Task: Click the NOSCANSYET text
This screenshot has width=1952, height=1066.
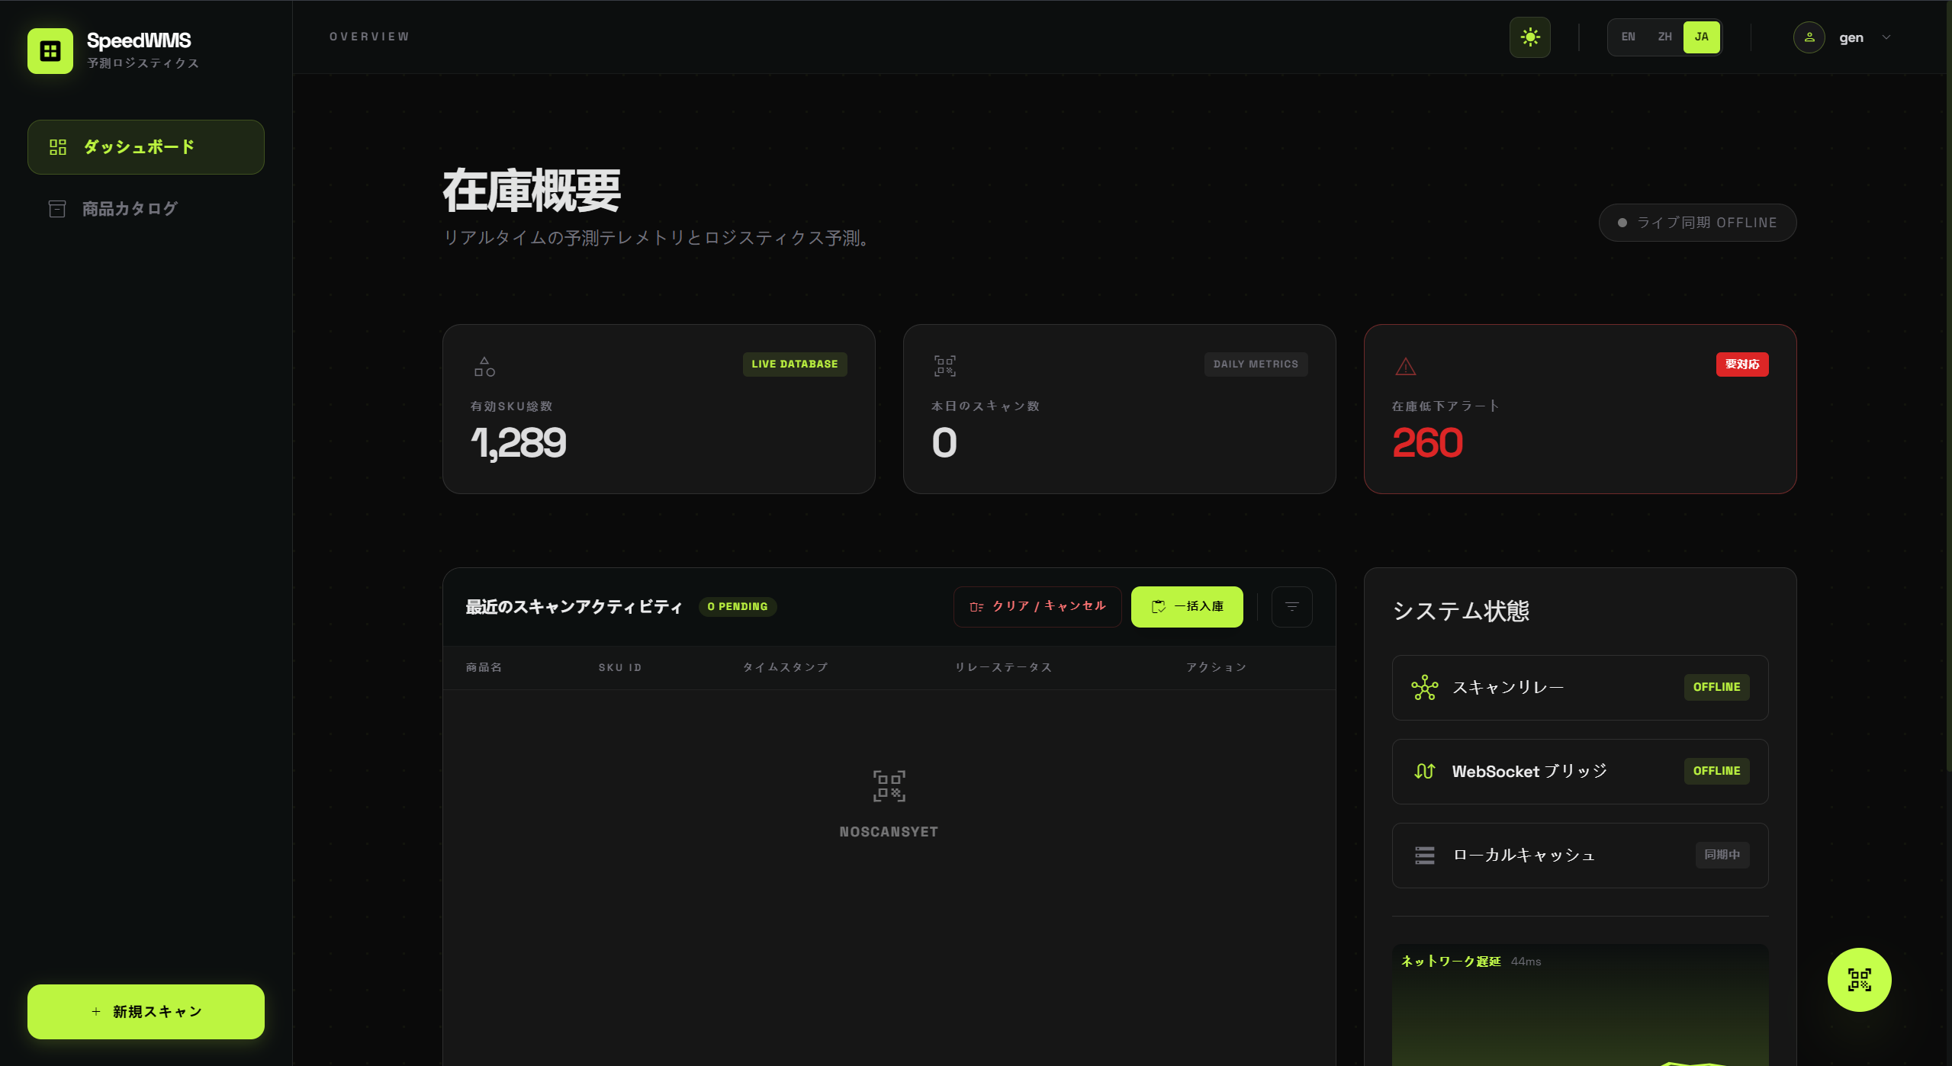Action: pos(889,832)
